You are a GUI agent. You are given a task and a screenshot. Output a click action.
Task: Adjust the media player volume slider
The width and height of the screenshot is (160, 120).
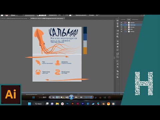pos(88,97)
